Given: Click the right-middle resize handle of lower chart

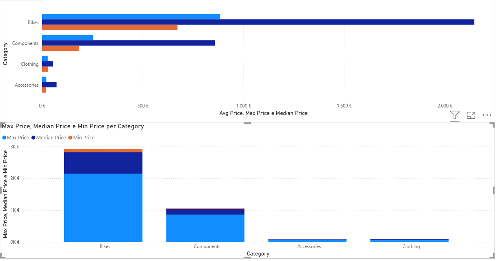Looking at the screenshot, I should tap(494, 190).
